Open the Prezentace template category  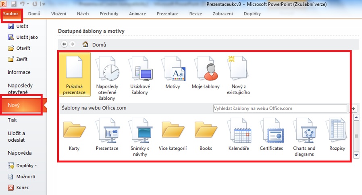pyautogui.click(x=107, y=134)
